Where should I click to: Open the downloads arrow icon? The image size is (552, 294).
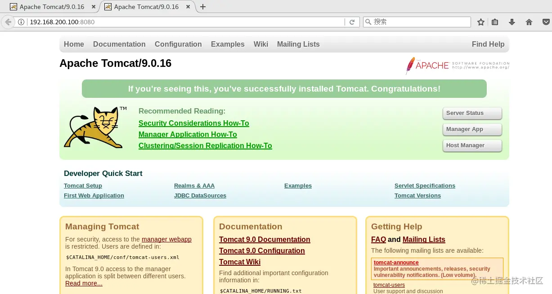[x=512, y=22]
